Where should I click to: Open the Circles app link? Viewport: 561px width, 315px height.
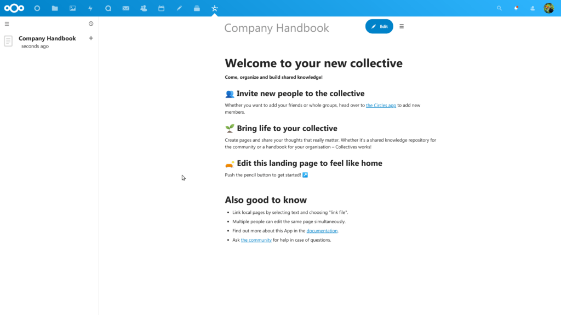pyautogui.click(x=381, y=105)
